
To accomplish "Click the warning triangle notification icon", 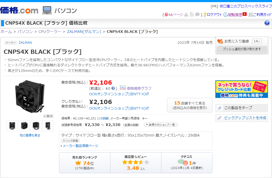I will tap(186, 15).
